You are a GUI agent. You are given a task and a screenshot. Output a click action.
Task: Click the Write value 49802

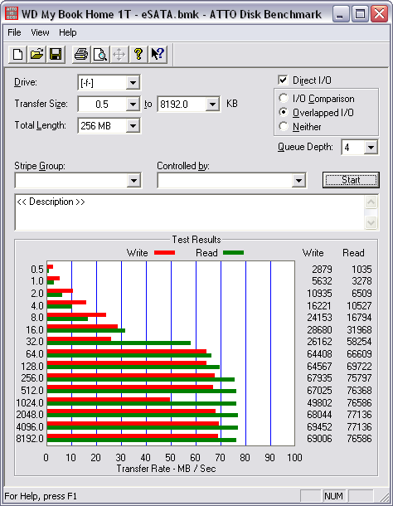click(319, 403)
